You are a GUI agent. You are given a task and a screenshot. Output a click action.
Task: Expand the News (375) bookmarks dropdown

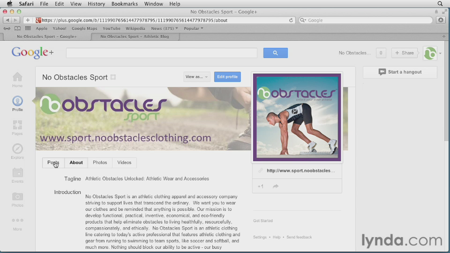[x=164, y=29]
